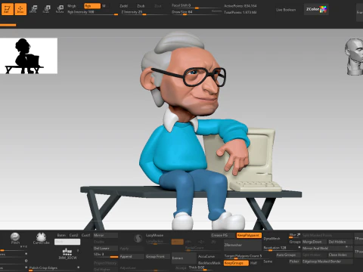Adjust the Rgb Intensity slider
The width and height of the screenshot is (363, 272).
(92, 12)
